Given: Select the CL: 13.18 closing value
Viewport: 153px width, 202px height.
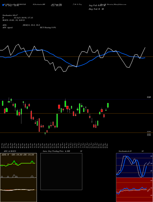Looking at the screenshot, I should (56, 6).
